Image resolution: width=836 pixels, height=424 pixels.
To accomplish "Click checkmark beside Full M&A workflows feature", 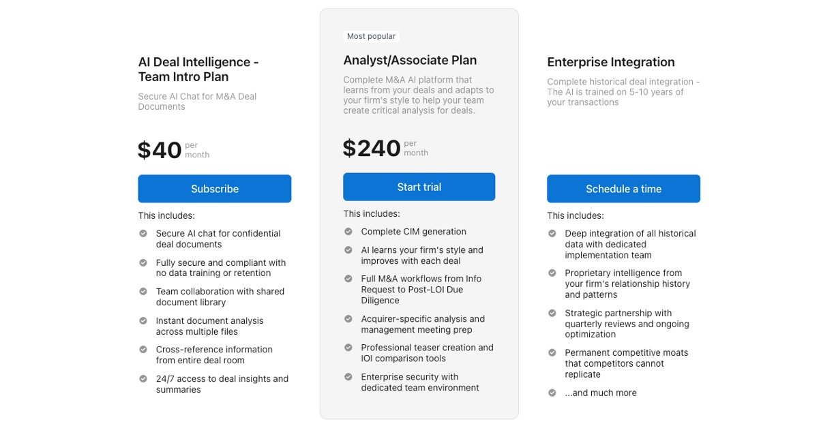I will point(348,279).
